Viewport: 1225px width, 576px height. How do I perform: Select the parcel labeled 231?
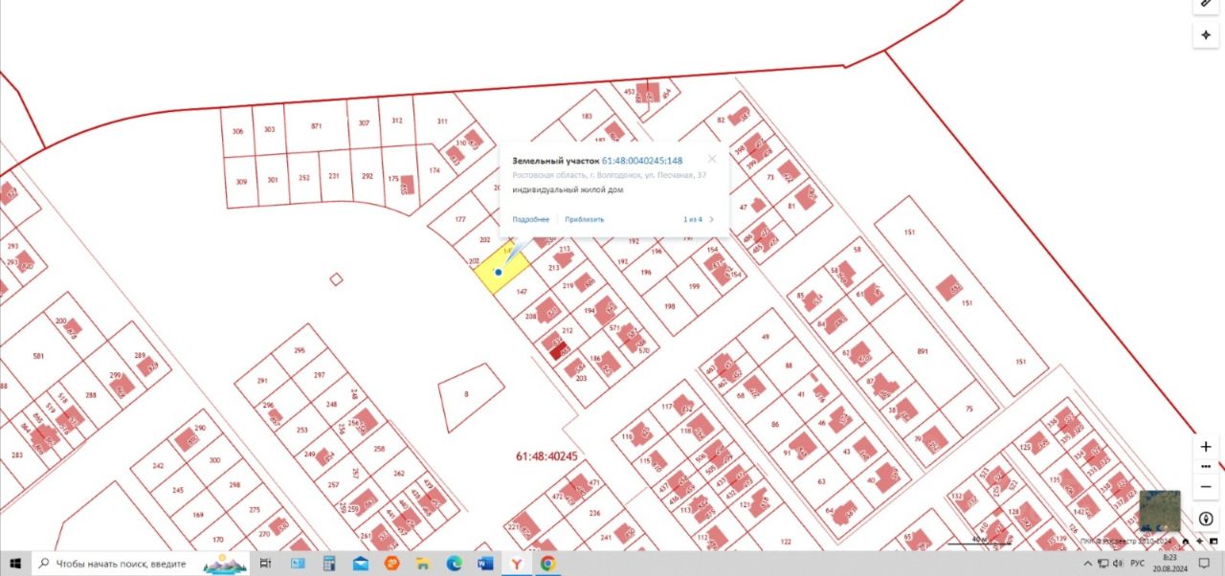tap(334, 176)
